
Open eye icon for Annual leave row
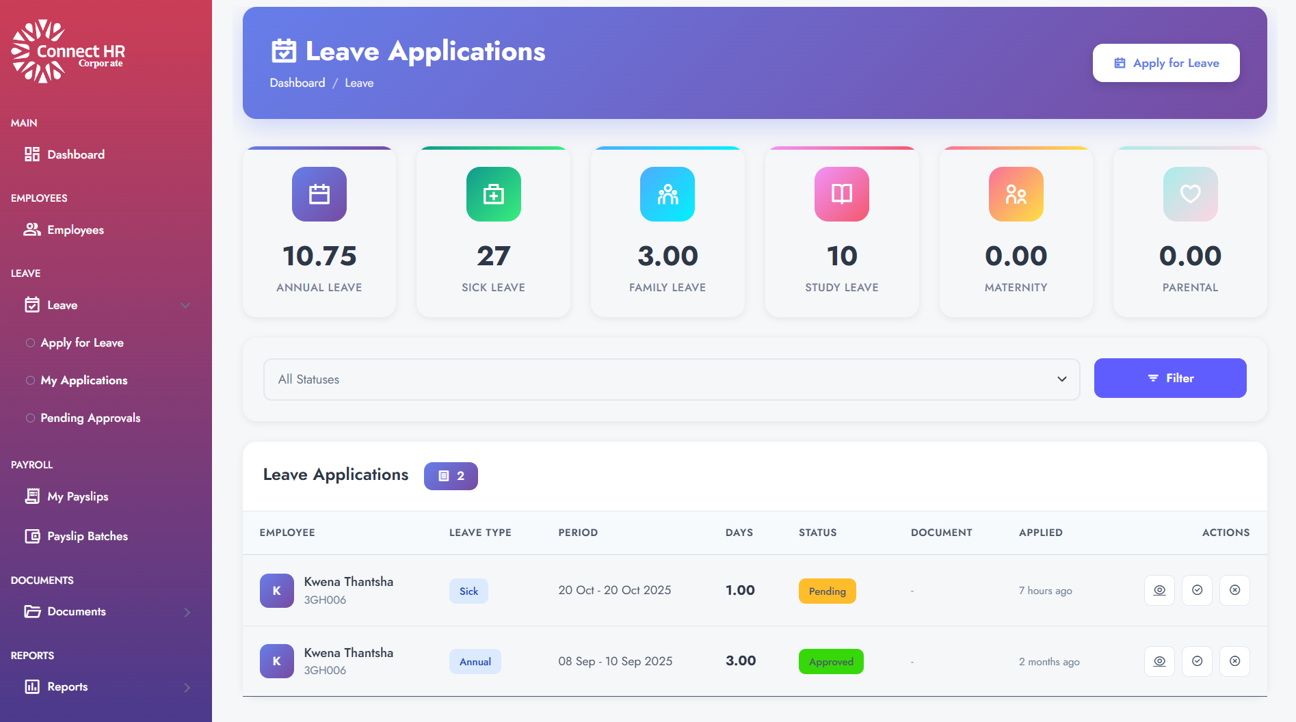click(1159, 661)
